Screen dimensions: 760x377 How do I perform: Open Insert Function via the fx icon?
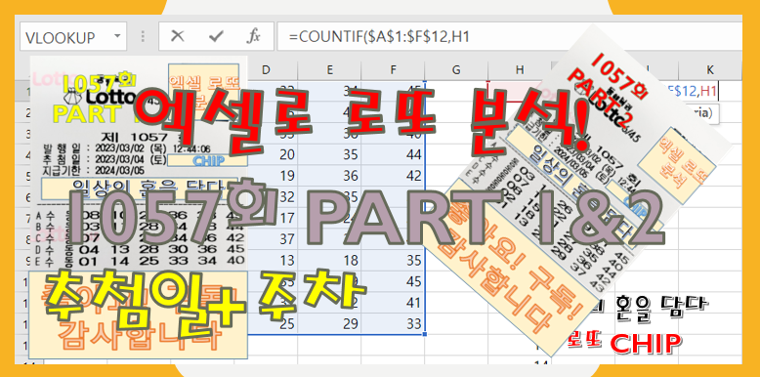253,36
